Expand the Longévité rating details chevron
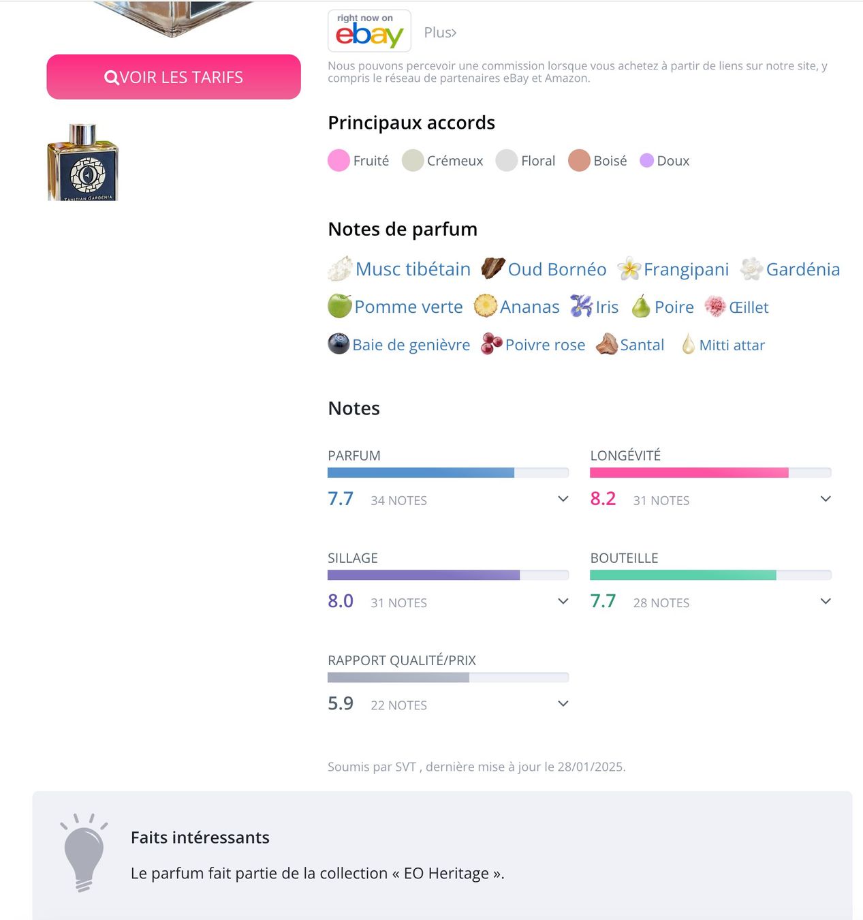Image resolution: width=863 pixels, height=920 pixels. [826, 499]
